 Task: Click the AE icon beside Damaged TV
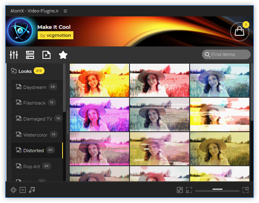18,119
